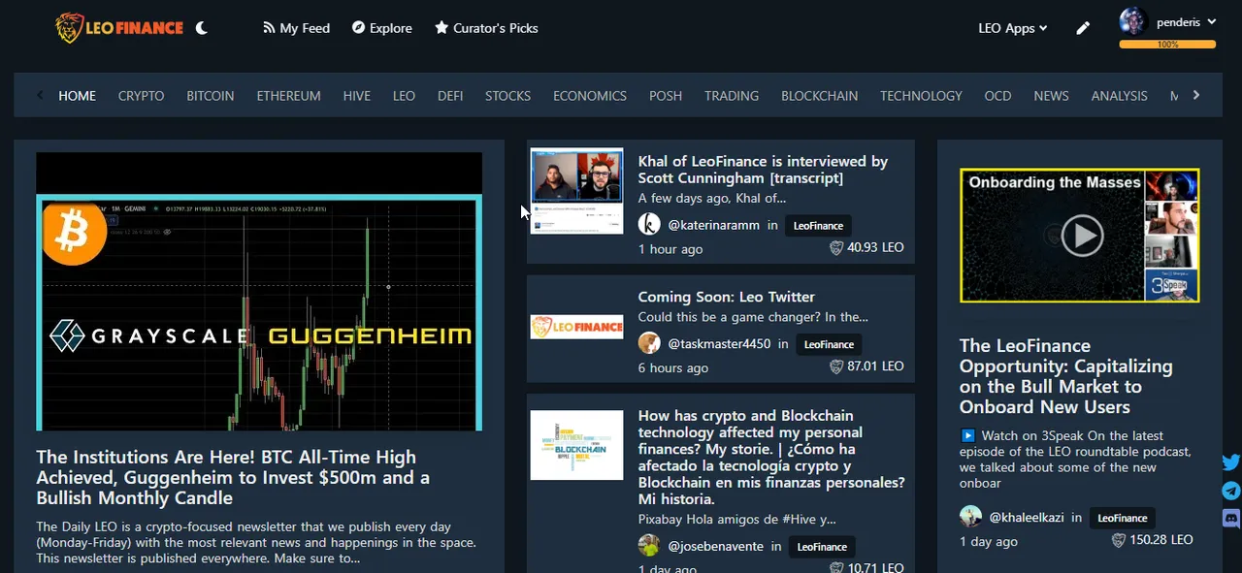Open the Grayscale Guggenheim featured image
Viewport: 1242px width, 573px height.
coord(259,291)
